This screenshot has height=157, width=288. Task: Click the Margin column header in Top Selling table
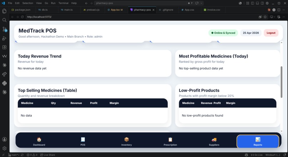(114, 103)
